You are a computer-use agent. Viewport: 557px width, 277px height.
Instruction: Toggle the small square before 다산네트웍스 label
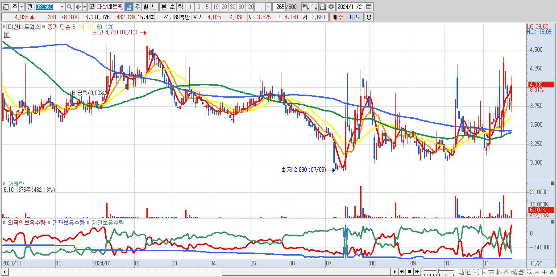pyautogui.click(x=4, y=27)
